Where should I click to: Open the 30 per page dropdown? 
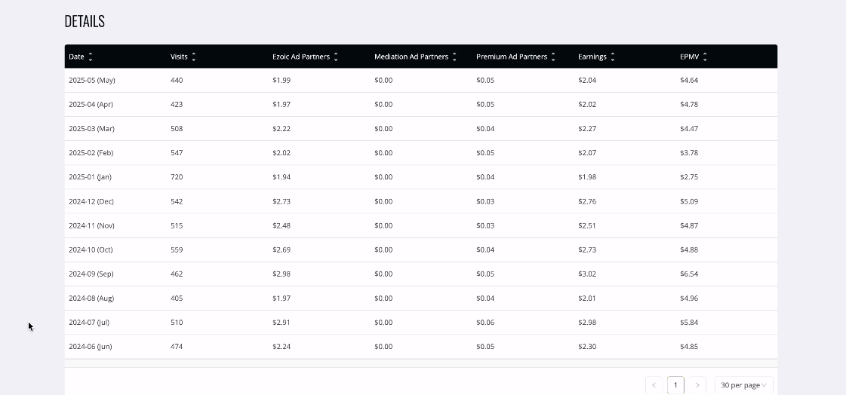click(743, 384)
